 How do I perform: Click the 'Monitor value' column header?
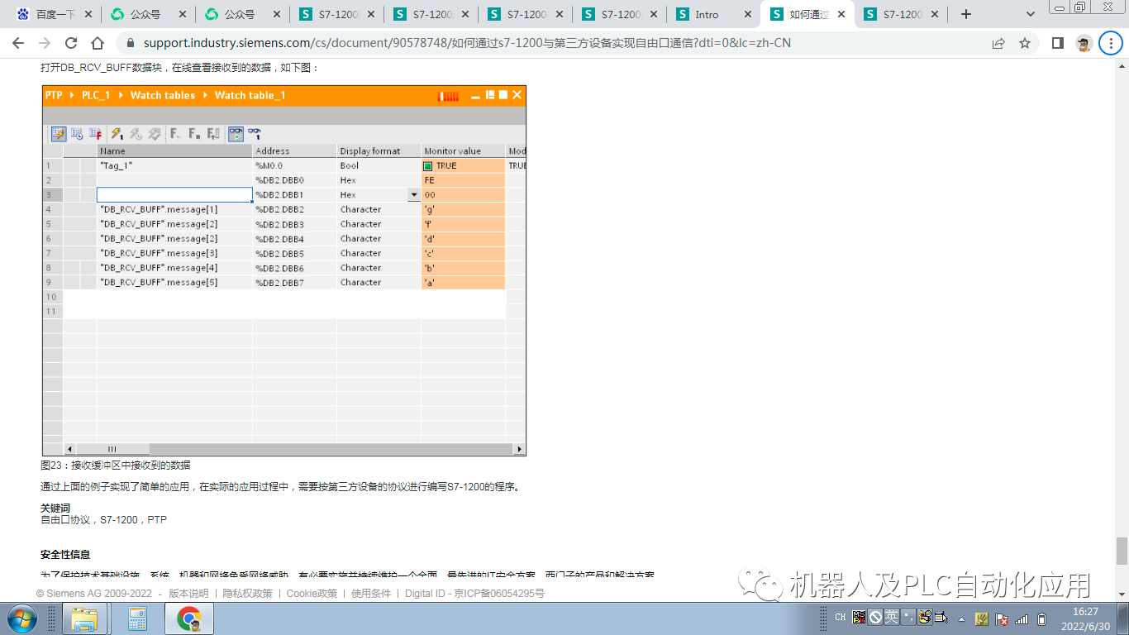click(463, 151)
